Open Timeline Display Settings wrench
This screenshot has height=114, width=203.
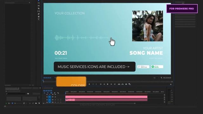pyautogui.click(x=58, y=93)
